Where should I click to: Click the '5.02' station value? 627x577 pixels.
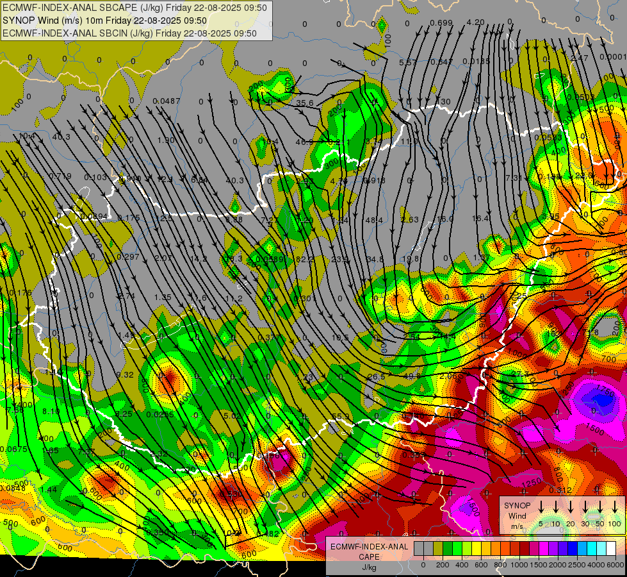tap(232, 415)
